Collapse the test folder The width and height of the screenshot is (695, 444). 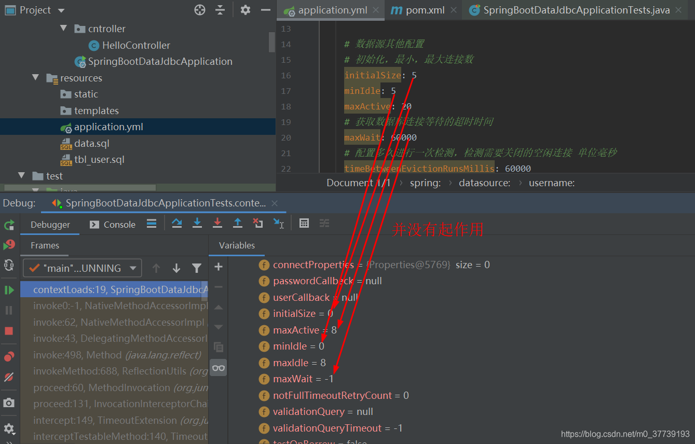[21, 176]
